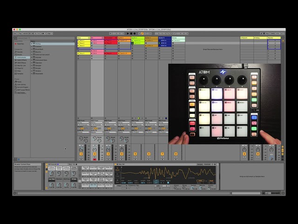The width and height of the screenshot is (298, 224).
Task: Toggle track 3 activator button
Action: tap(108, 154)
